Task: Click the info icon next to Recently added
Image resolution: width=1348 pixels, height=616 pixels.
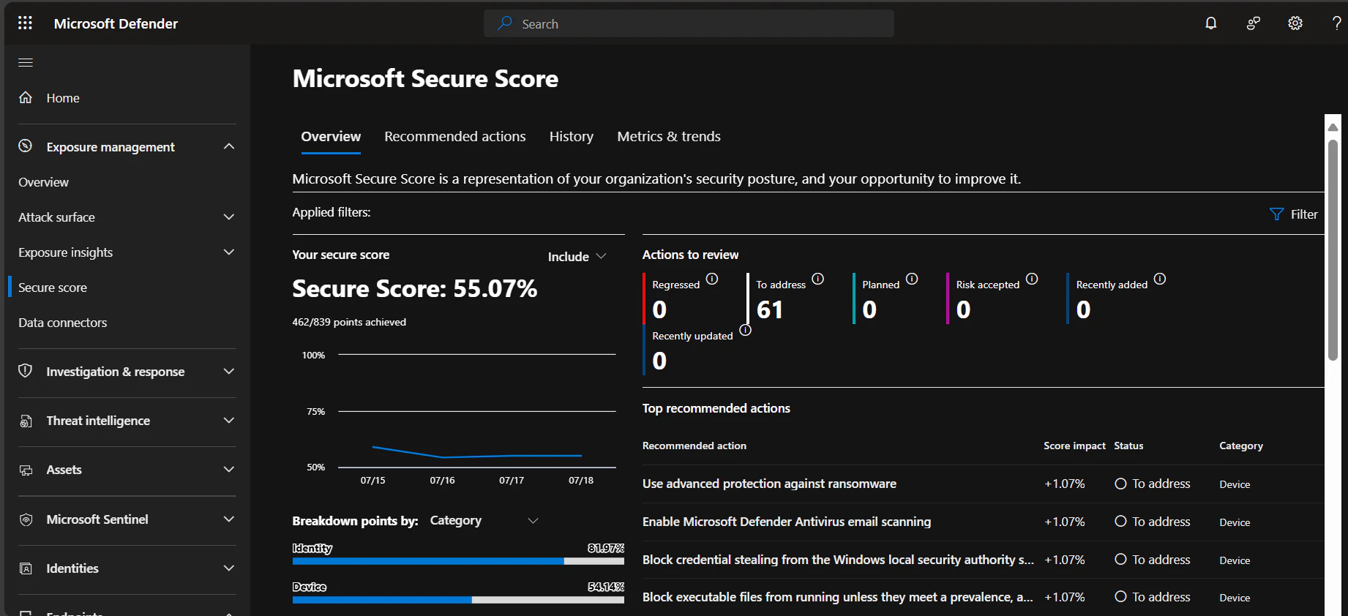Action: click(1160, 279)
